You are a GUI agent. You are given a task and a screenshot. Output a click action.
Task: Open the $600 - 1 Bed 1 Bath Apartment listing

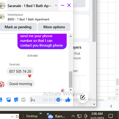tap(28, 19)
